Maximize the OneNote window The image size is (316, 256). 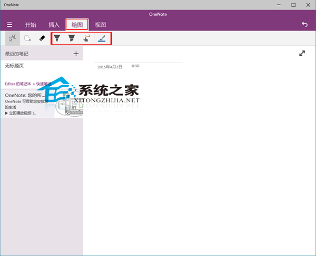tap(293, 5)
